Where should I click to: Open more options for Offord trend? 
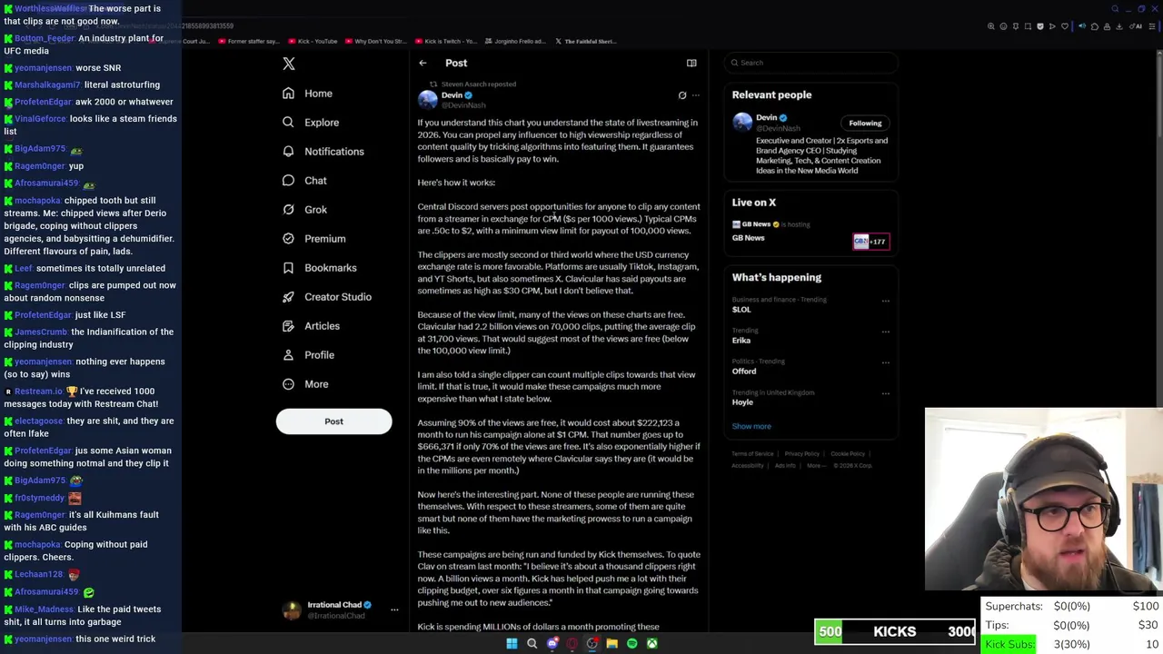pyautogui.click(x=885, y=362)
